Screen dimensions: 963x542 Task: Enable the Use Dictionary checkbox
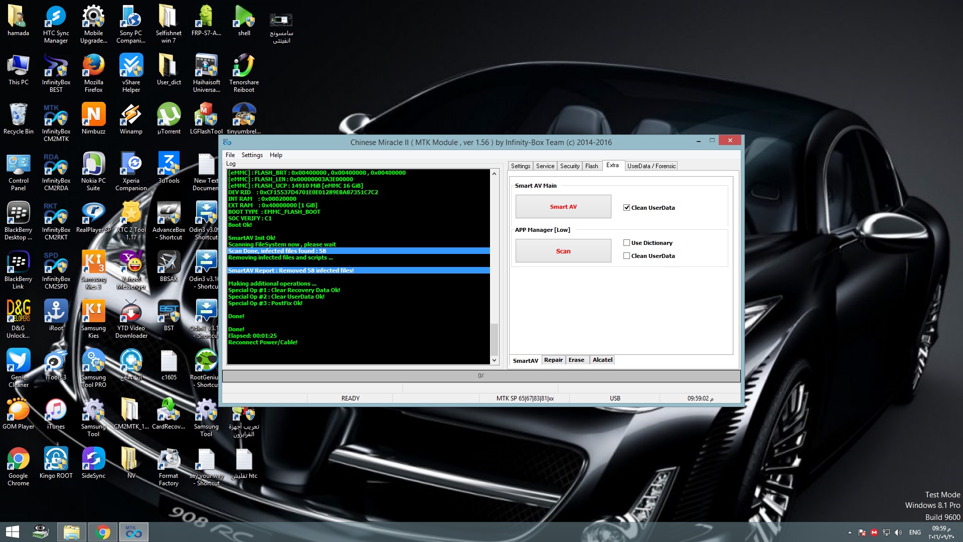tap(626, 242)
